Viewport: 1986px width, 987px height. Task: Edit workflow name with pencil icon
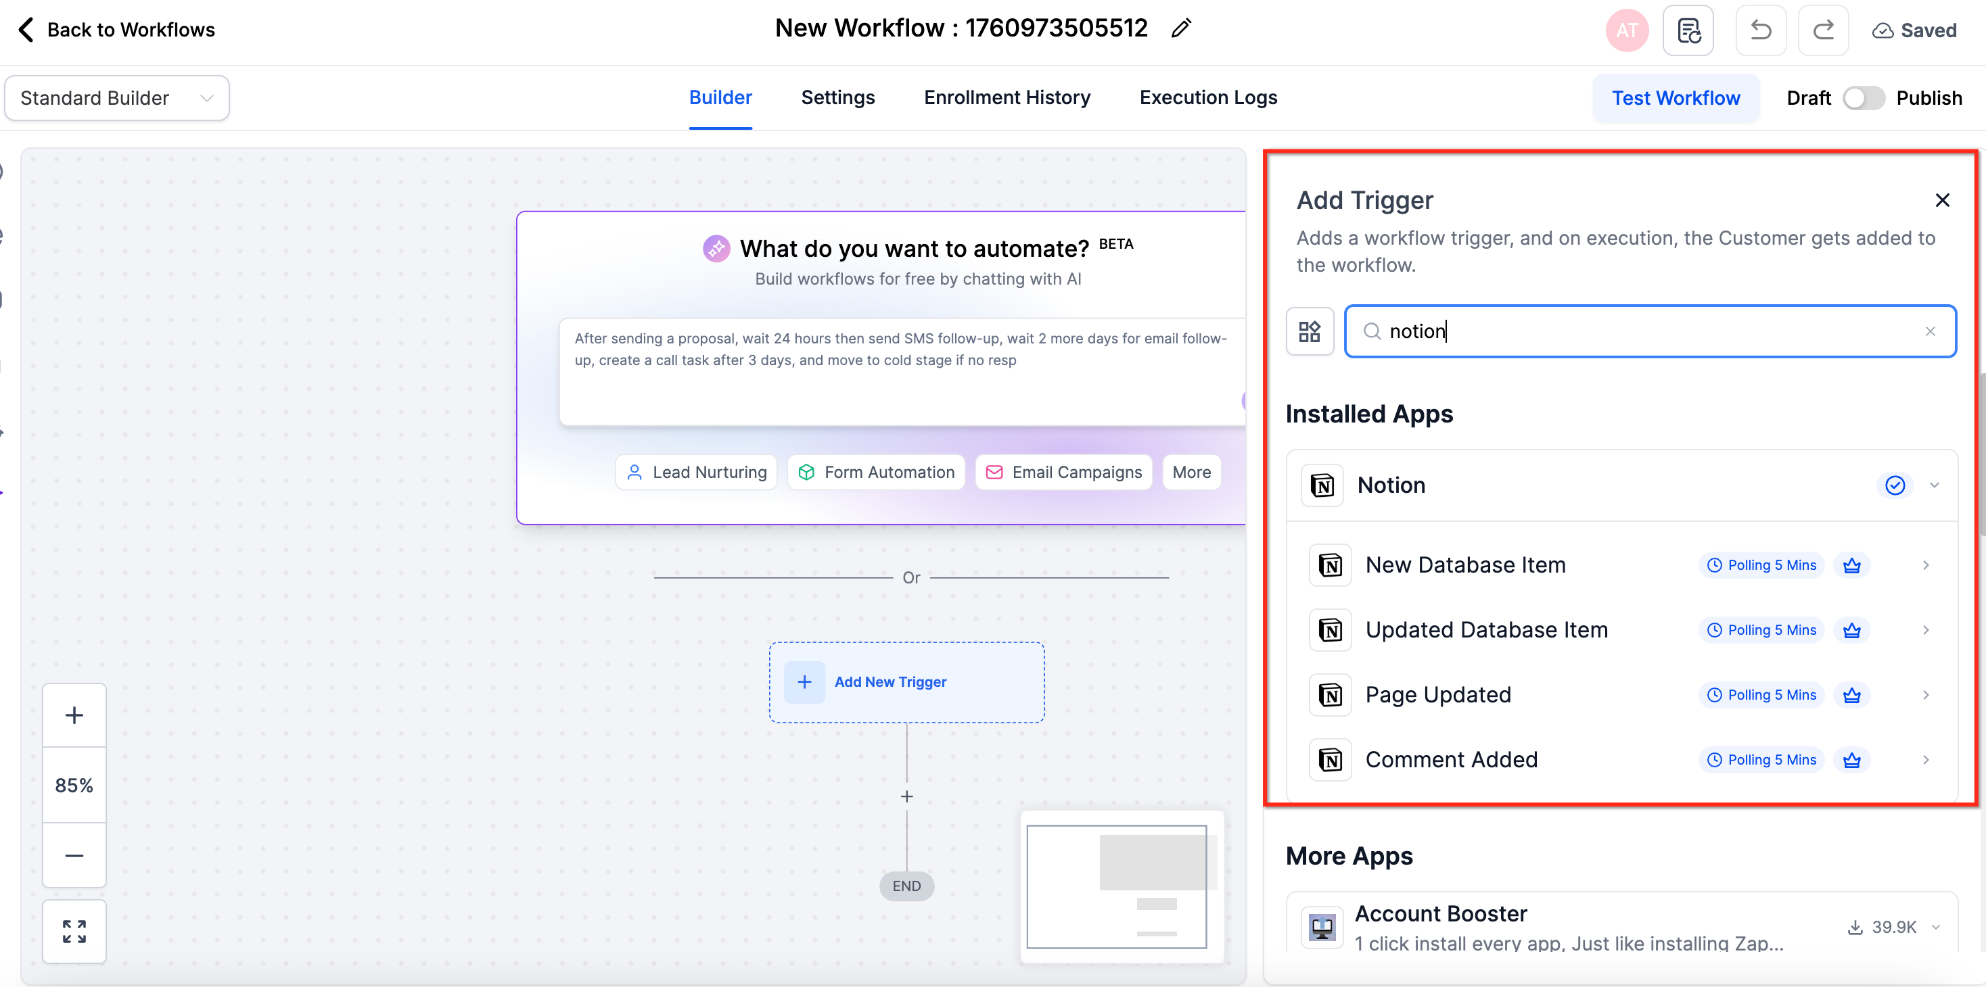[1180, 28]
